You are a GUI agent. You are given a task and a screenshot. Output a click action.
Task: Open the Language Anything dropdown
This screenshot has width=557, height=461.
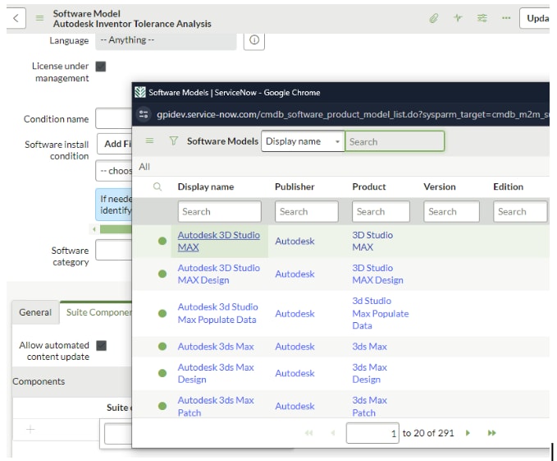[166, 40]
